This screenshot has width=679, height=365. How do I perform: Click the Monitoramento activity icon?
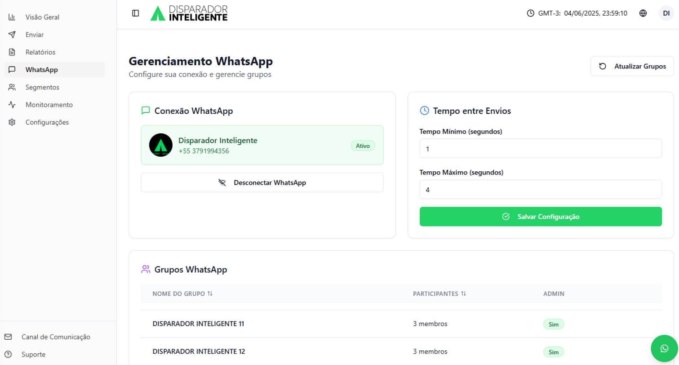point(12,105)
